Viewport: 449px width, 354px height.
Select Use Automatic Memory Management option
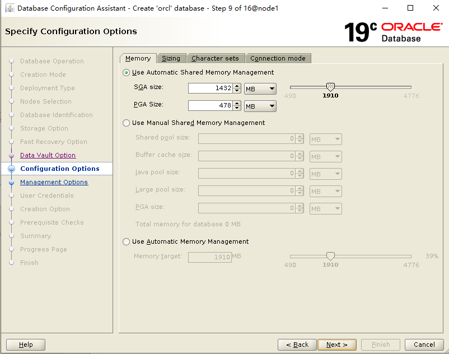[x=126, y=242]
